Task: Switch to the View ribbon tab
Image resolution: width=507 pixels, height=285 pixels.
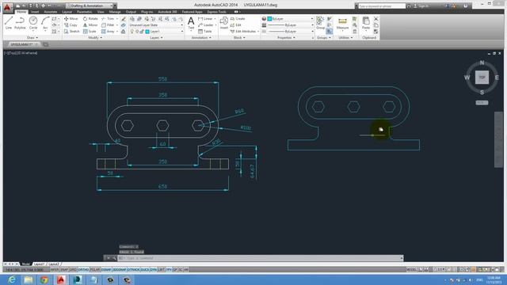Action: coord(101,12)
